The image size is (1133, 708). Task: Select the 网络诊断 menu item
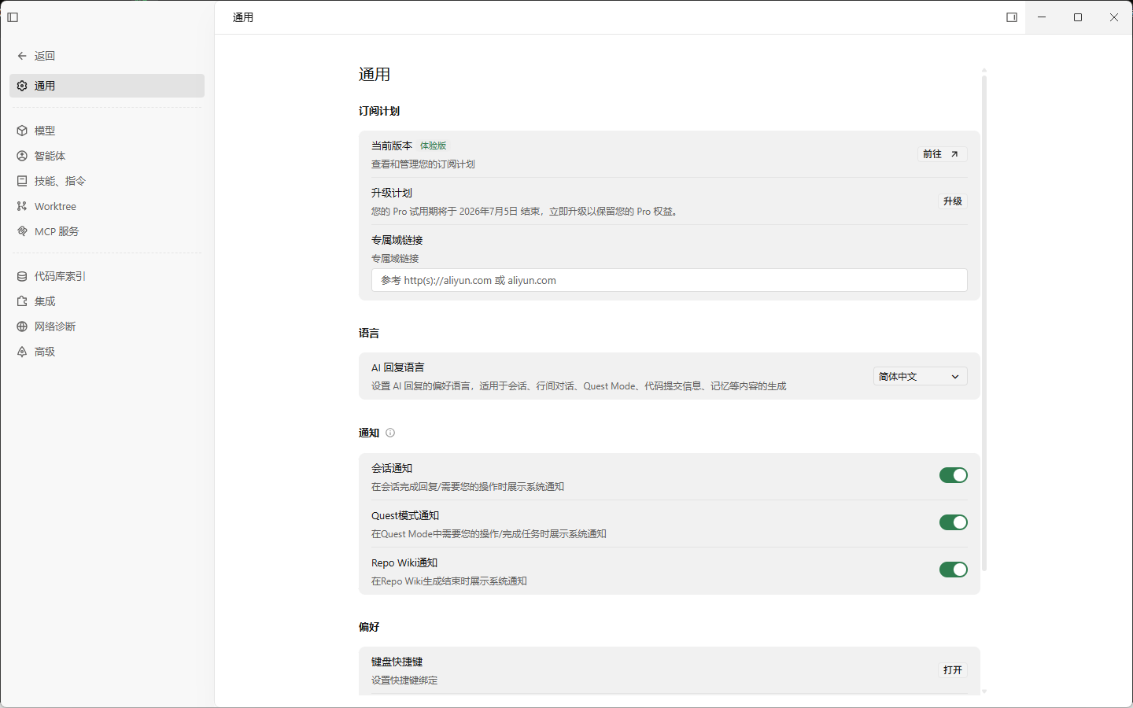(x=107, y=326)
